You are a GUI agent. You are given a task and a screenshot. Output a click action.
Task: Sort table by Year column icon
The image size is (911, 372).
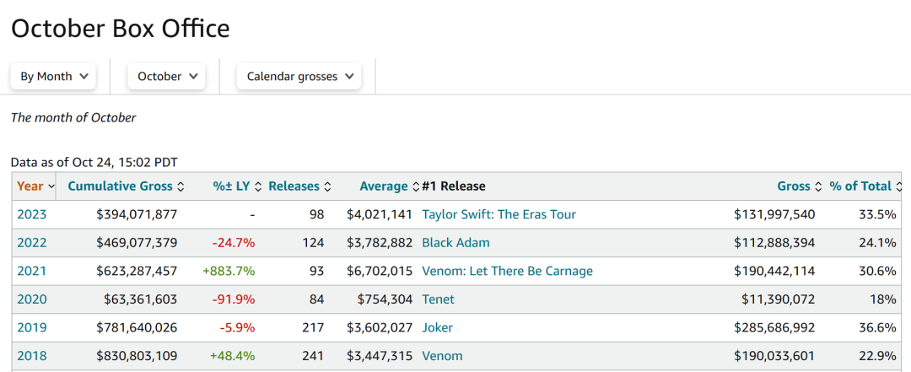click(51, 186)
